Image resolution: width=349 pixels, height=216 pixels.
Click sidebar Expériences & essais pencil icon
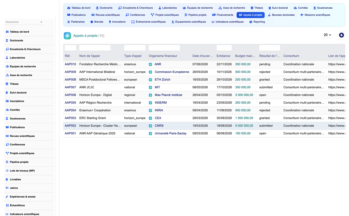click(7, 197)
